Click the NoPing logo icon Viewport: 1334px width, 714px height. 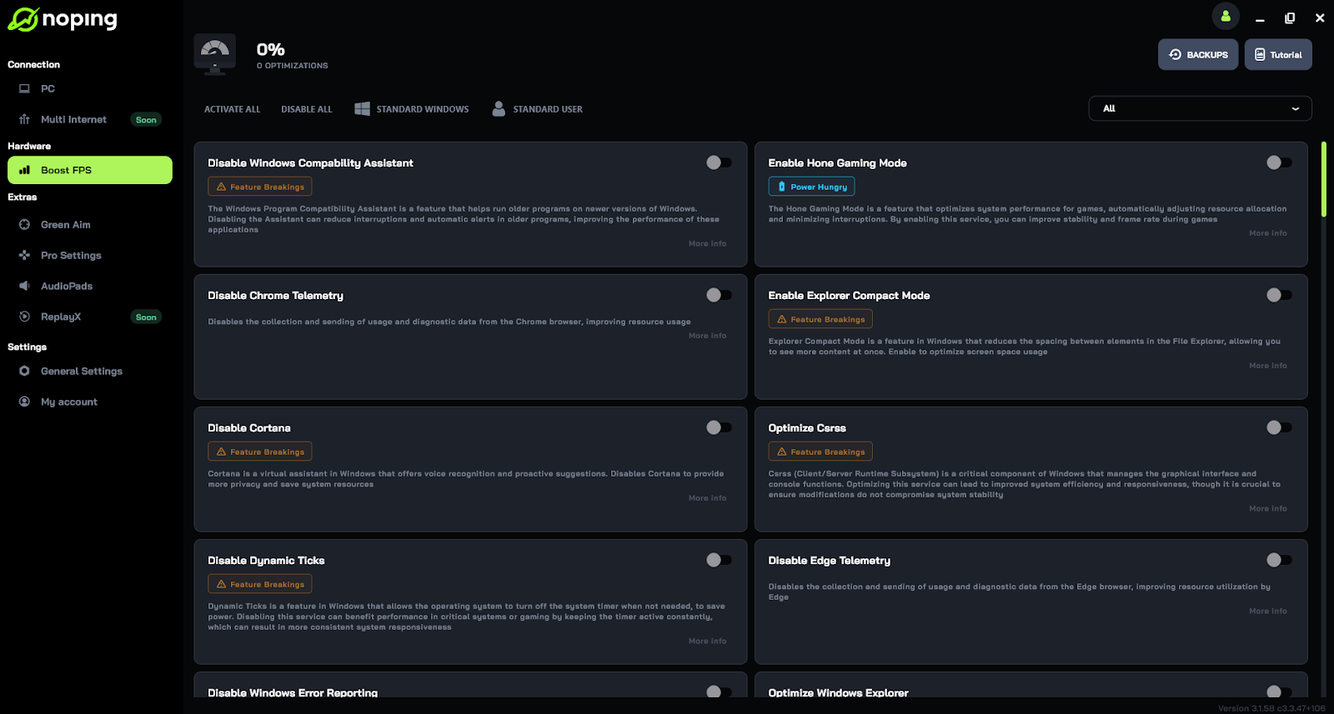23,19
